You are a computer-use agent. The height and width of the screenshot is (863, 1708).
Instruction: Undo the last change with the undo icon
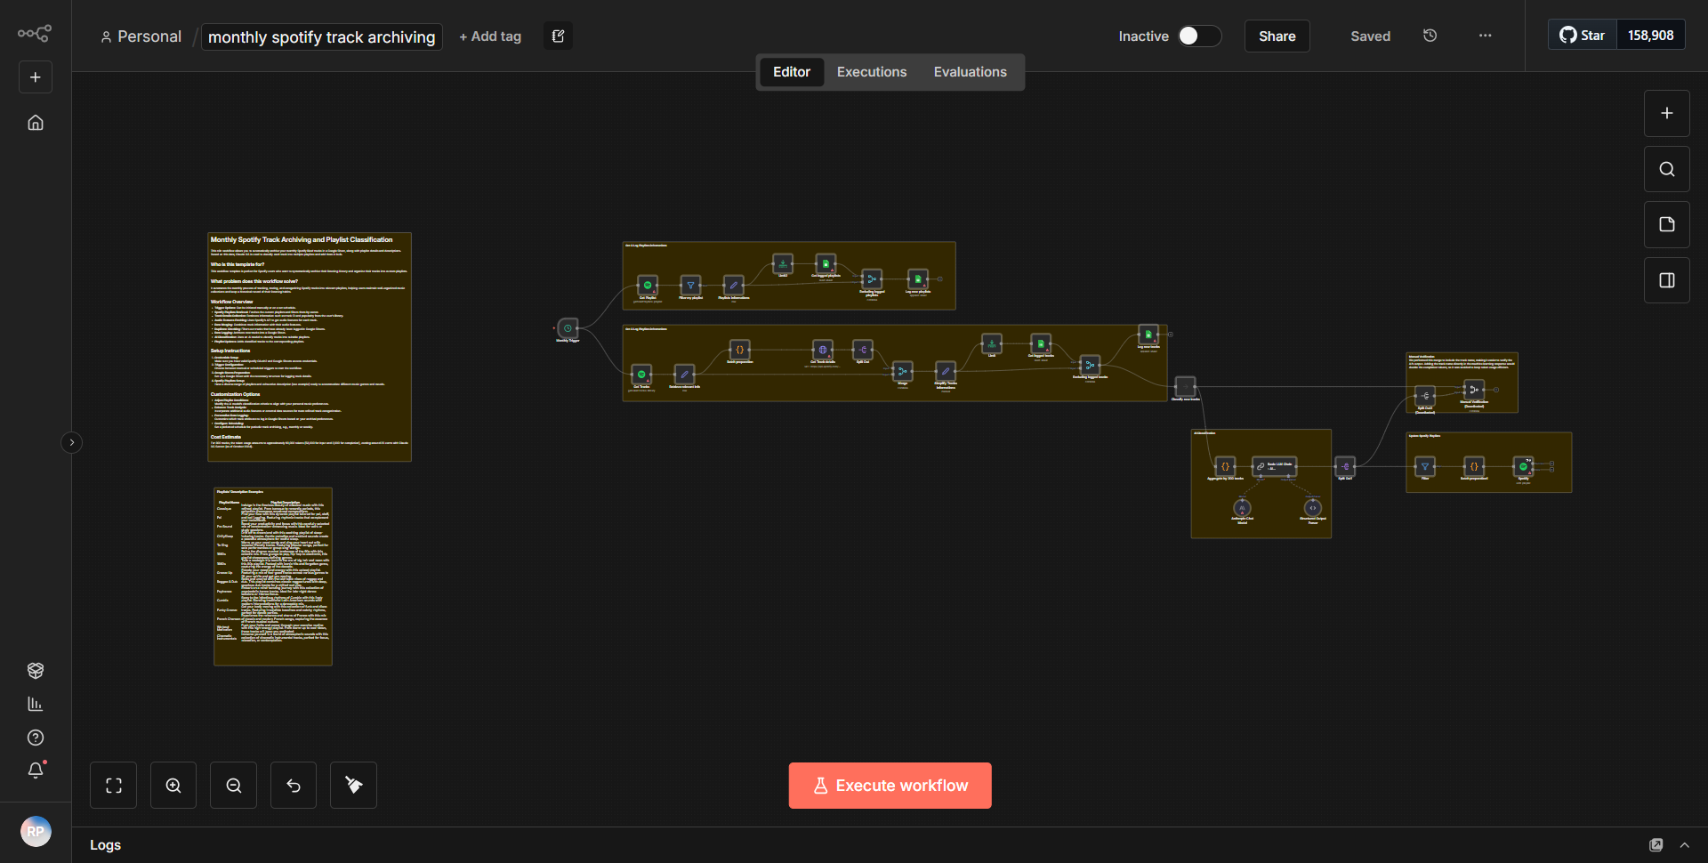[x=293, y=785]
